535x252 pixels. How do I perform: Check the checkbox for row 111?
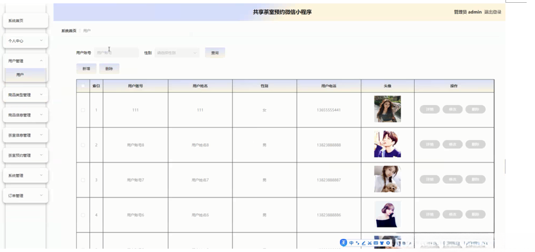pyautogui.click(x=83, y=110)
